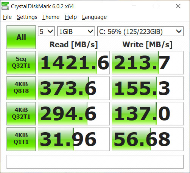Open the Language menu
This screenshot has width=190, height=173.
tap(94, 17)
